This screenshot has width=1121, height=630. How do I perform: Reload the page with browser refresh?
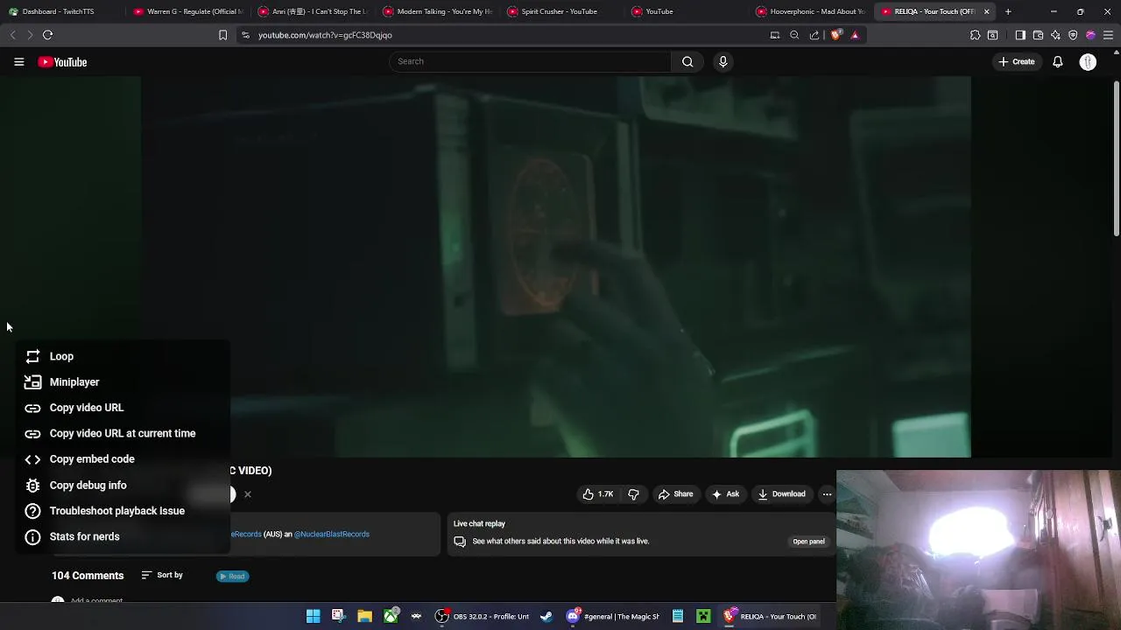(x=47, y=35)
